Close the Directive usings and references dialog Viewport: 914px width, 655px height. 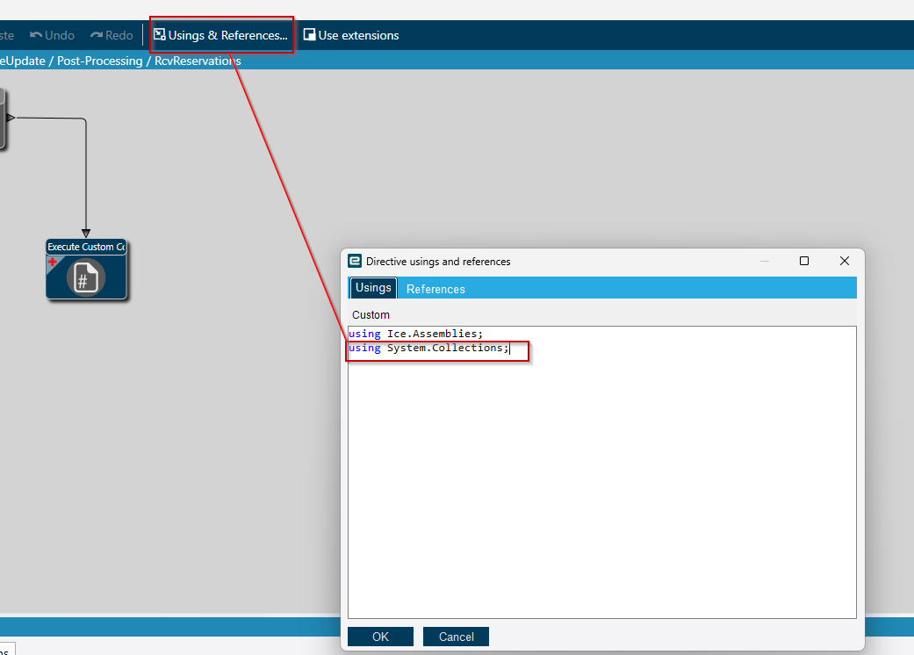pos(844,261)
